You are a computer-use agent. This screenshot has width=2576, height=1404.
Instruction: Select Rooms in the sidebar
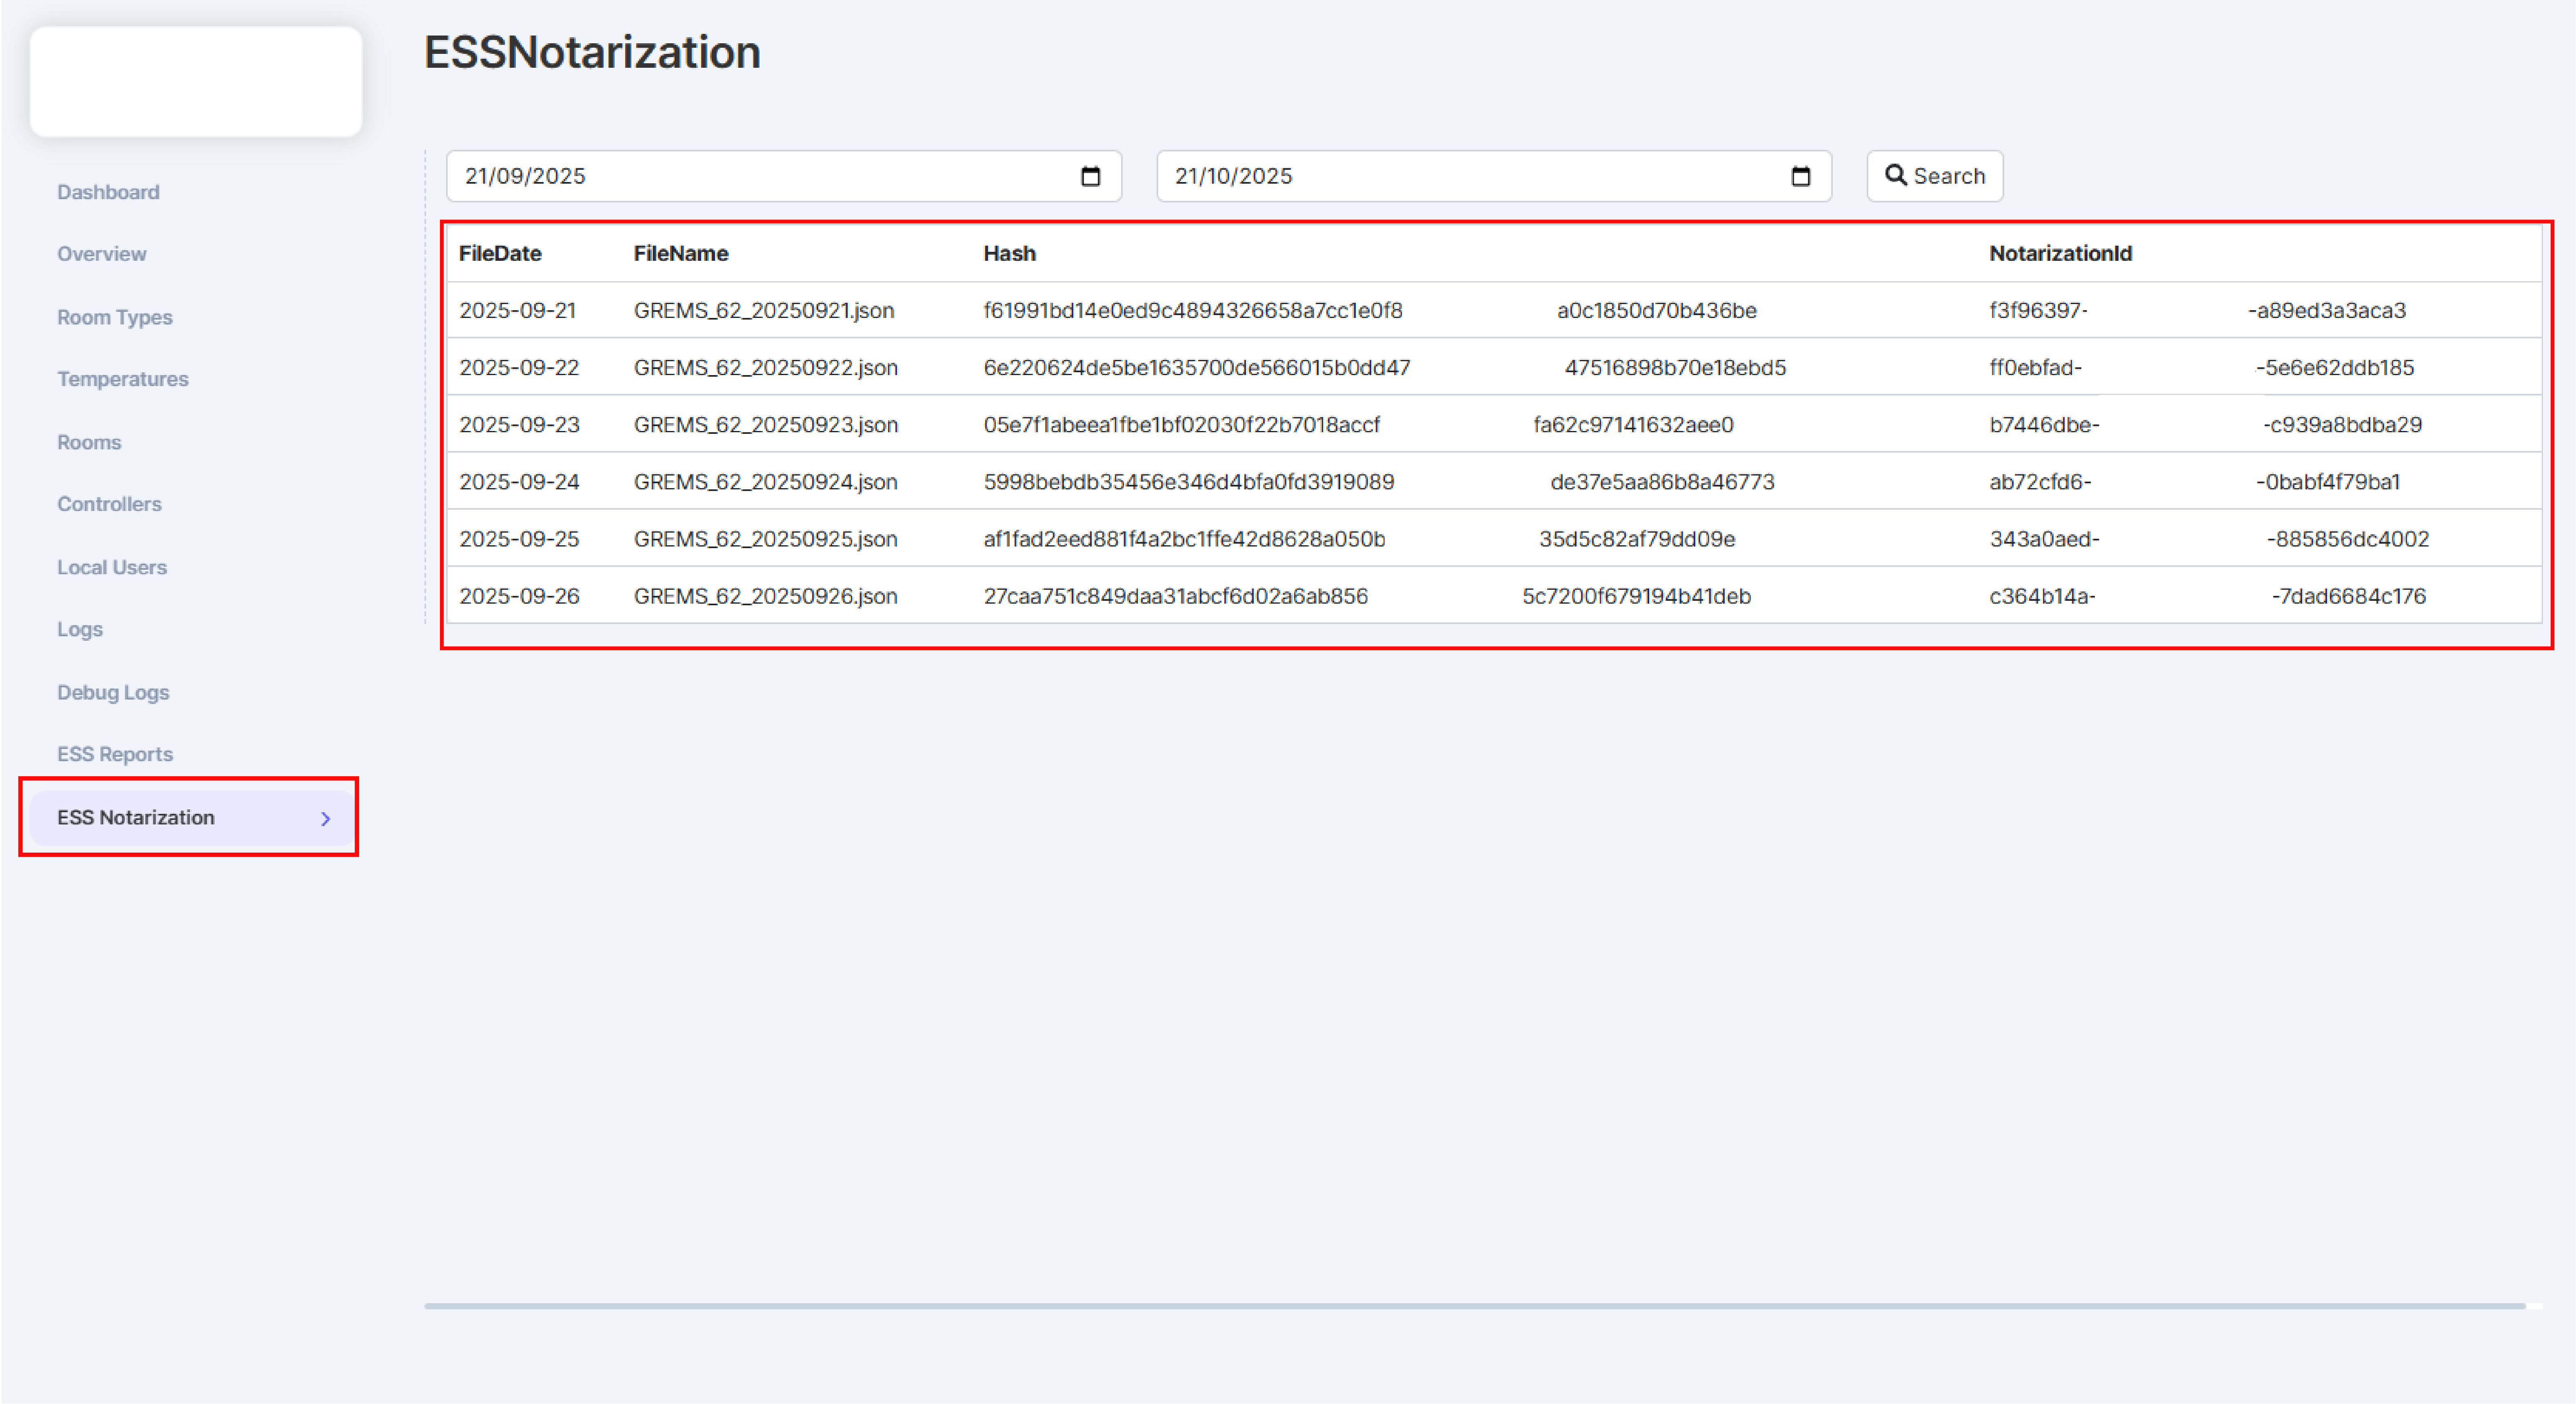coord(89,442)
